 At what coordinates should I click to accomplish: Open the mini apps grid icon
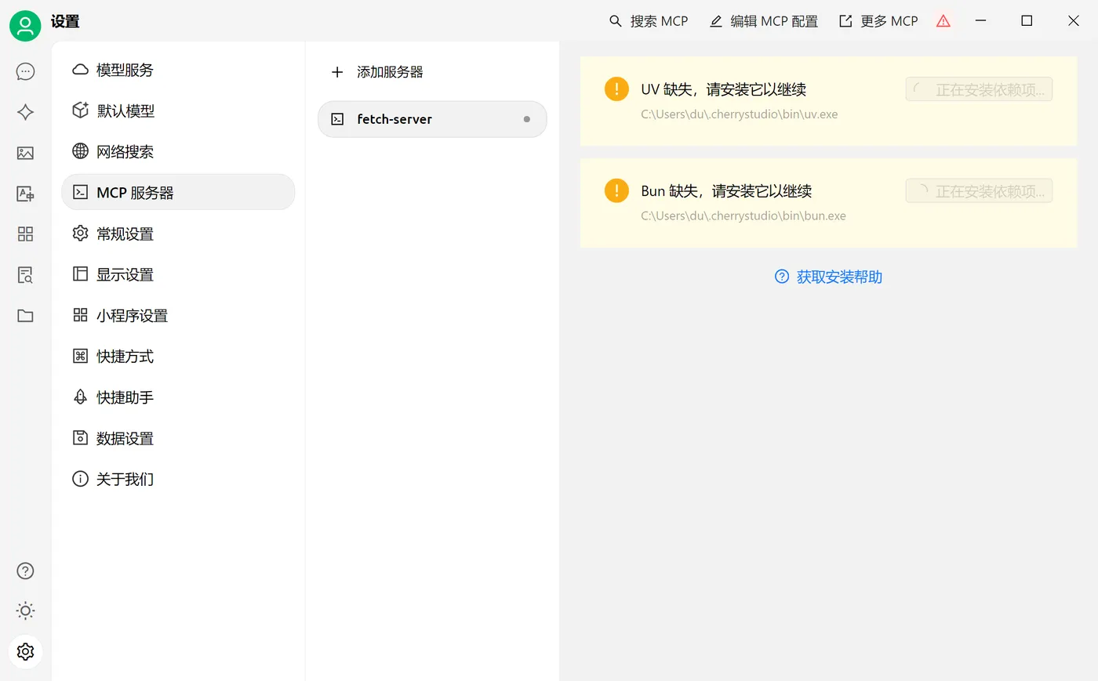point(24,234)
